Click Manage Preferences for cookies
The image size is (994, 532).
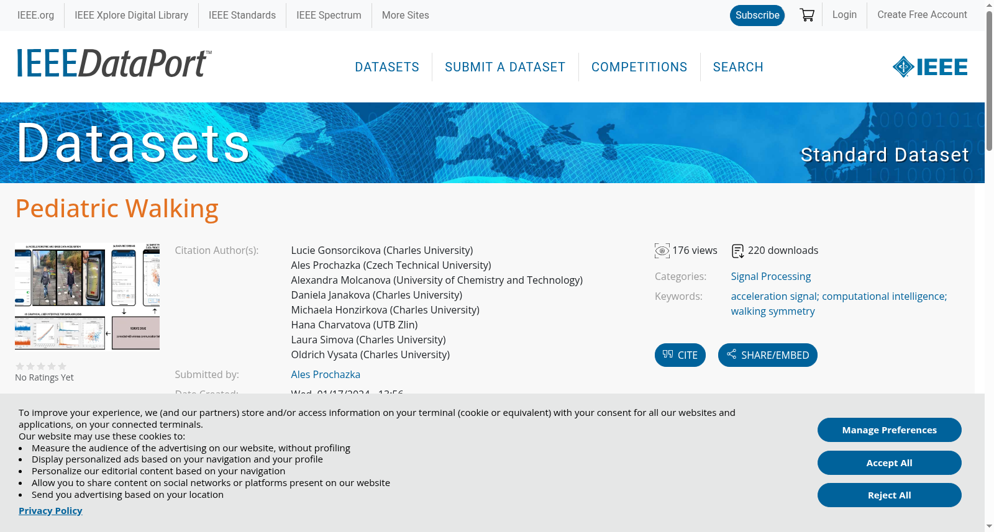[x=890, y=430]
